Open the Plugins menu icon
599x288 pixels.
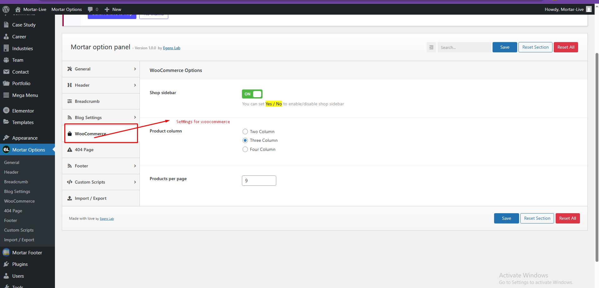point(6,264)
